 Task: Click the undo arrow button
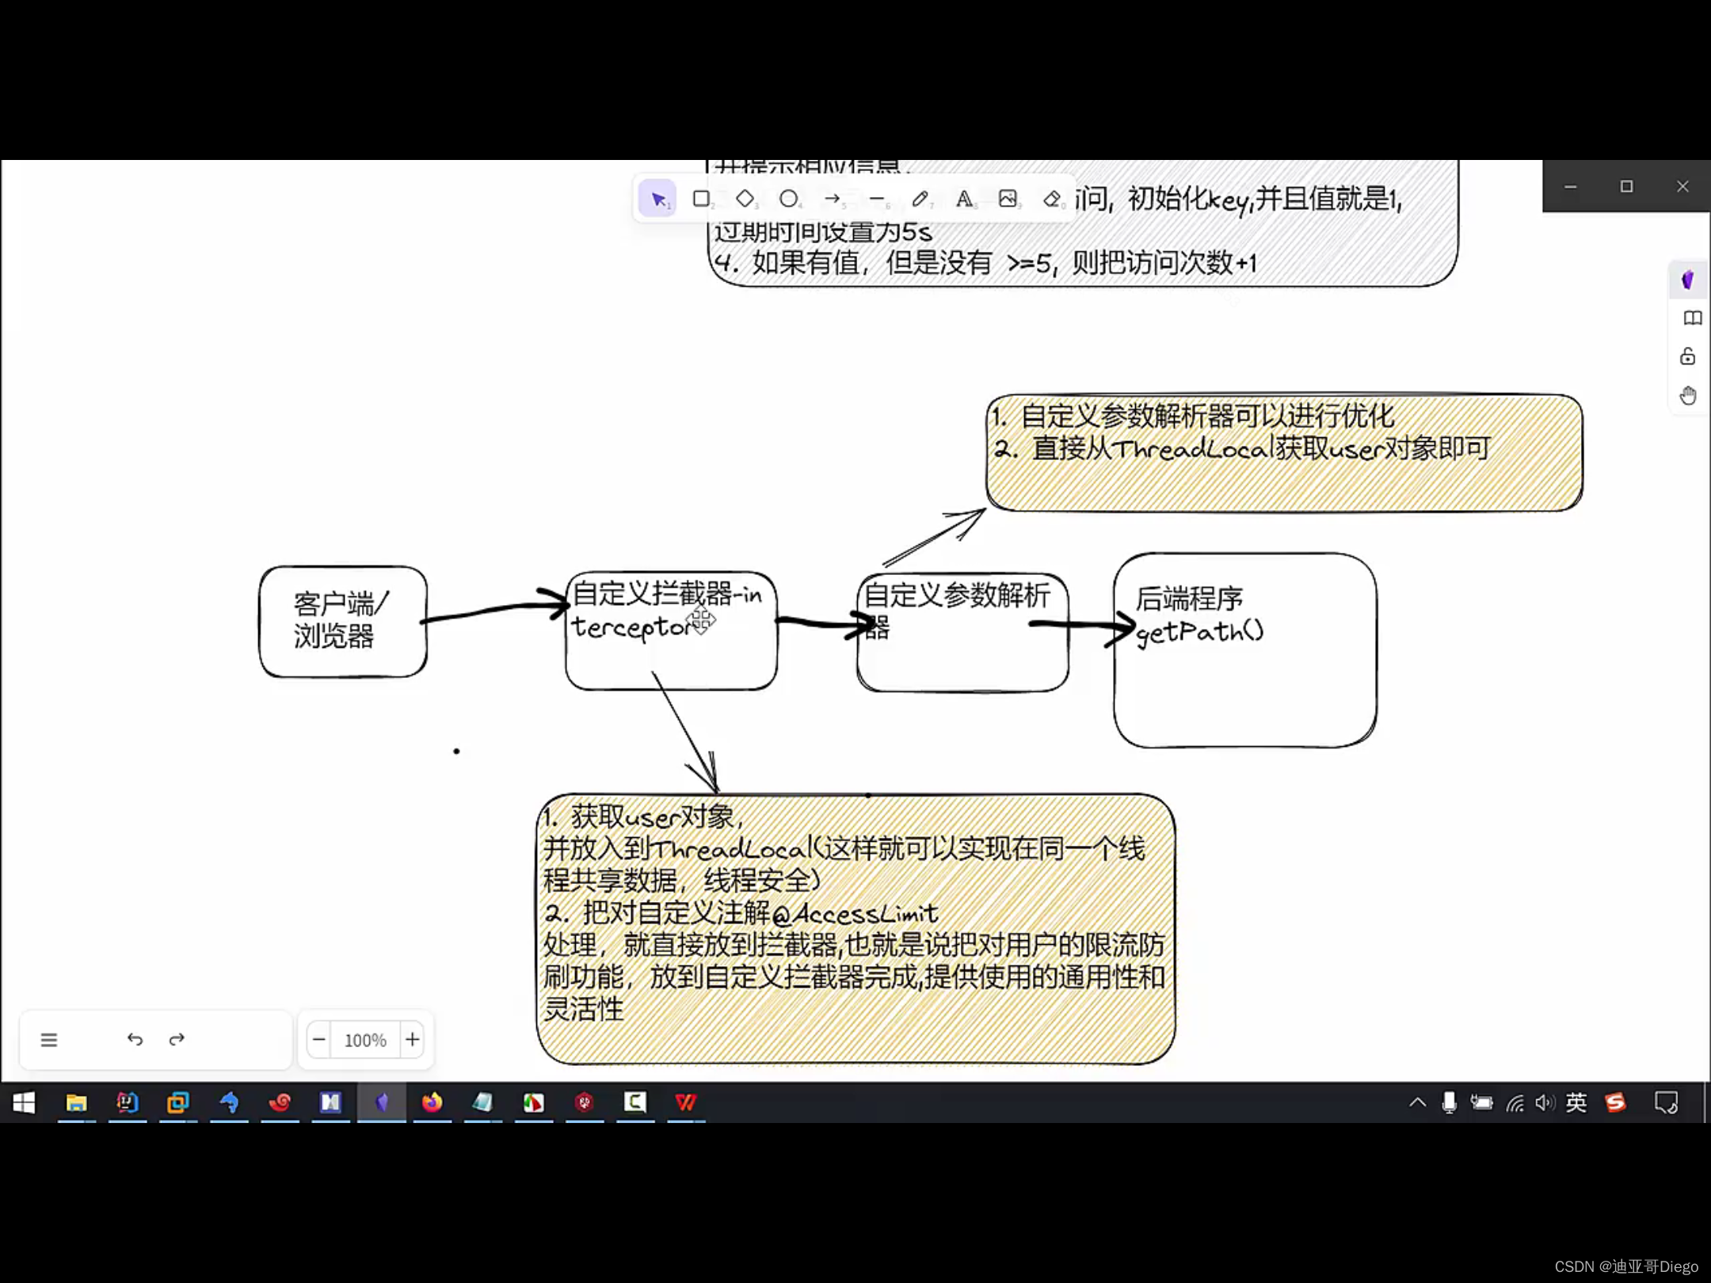click(x=135, y=1039)
